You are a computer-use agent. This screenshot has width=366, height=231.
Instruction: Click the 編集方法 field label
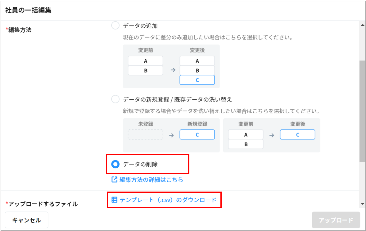(20, 30)
